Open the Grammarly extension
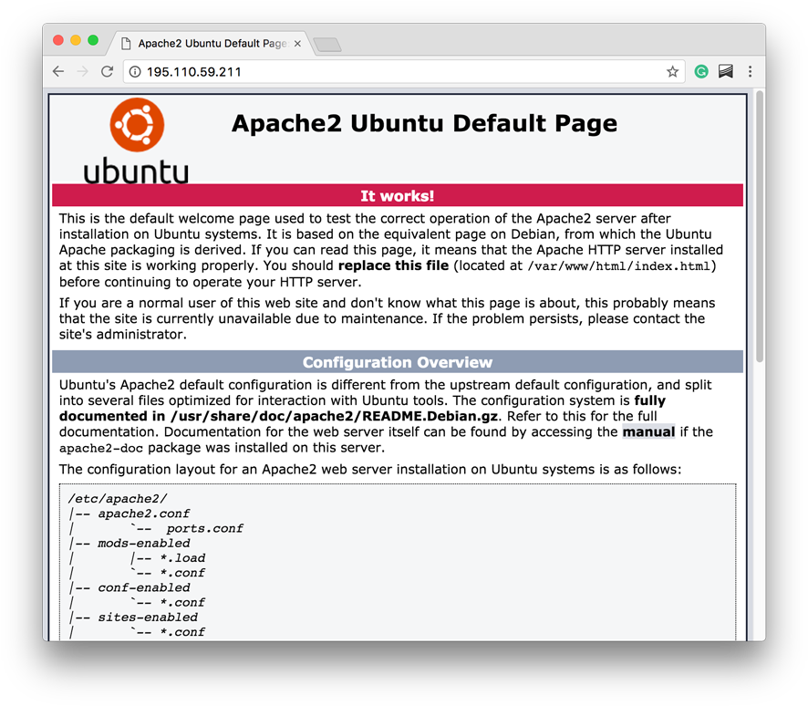 pos(700,70)
